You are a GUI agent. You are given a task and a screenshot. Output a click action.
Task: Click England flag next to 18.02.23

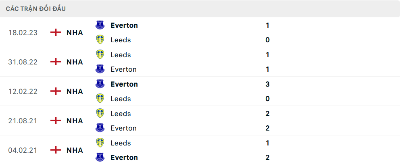[56, 32]
